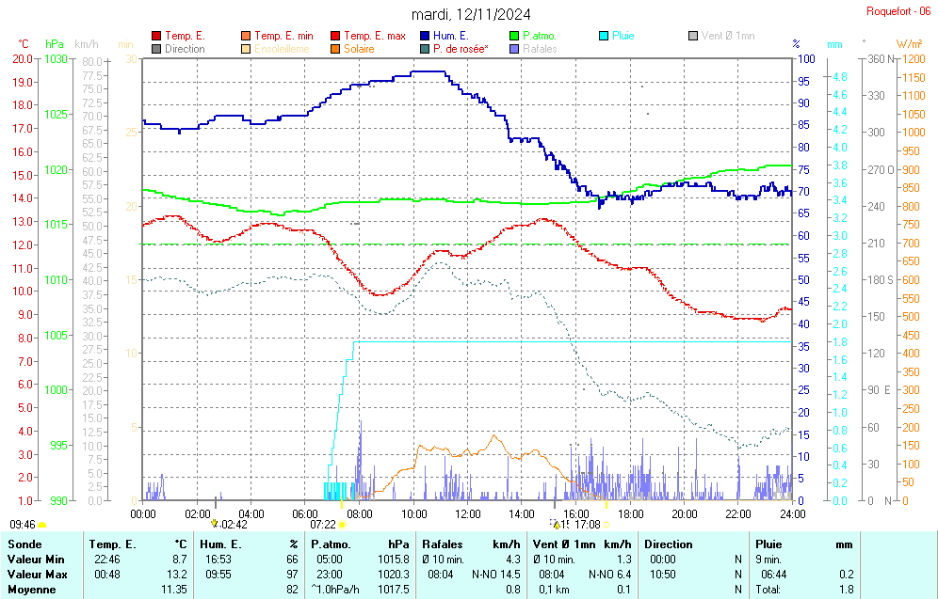
Task: Click the ^1.0hPa/h pressure trend value
Action: coord(335,590)
